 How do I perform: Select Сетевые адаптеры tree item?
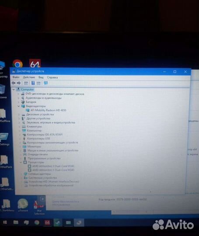(40, 174)
